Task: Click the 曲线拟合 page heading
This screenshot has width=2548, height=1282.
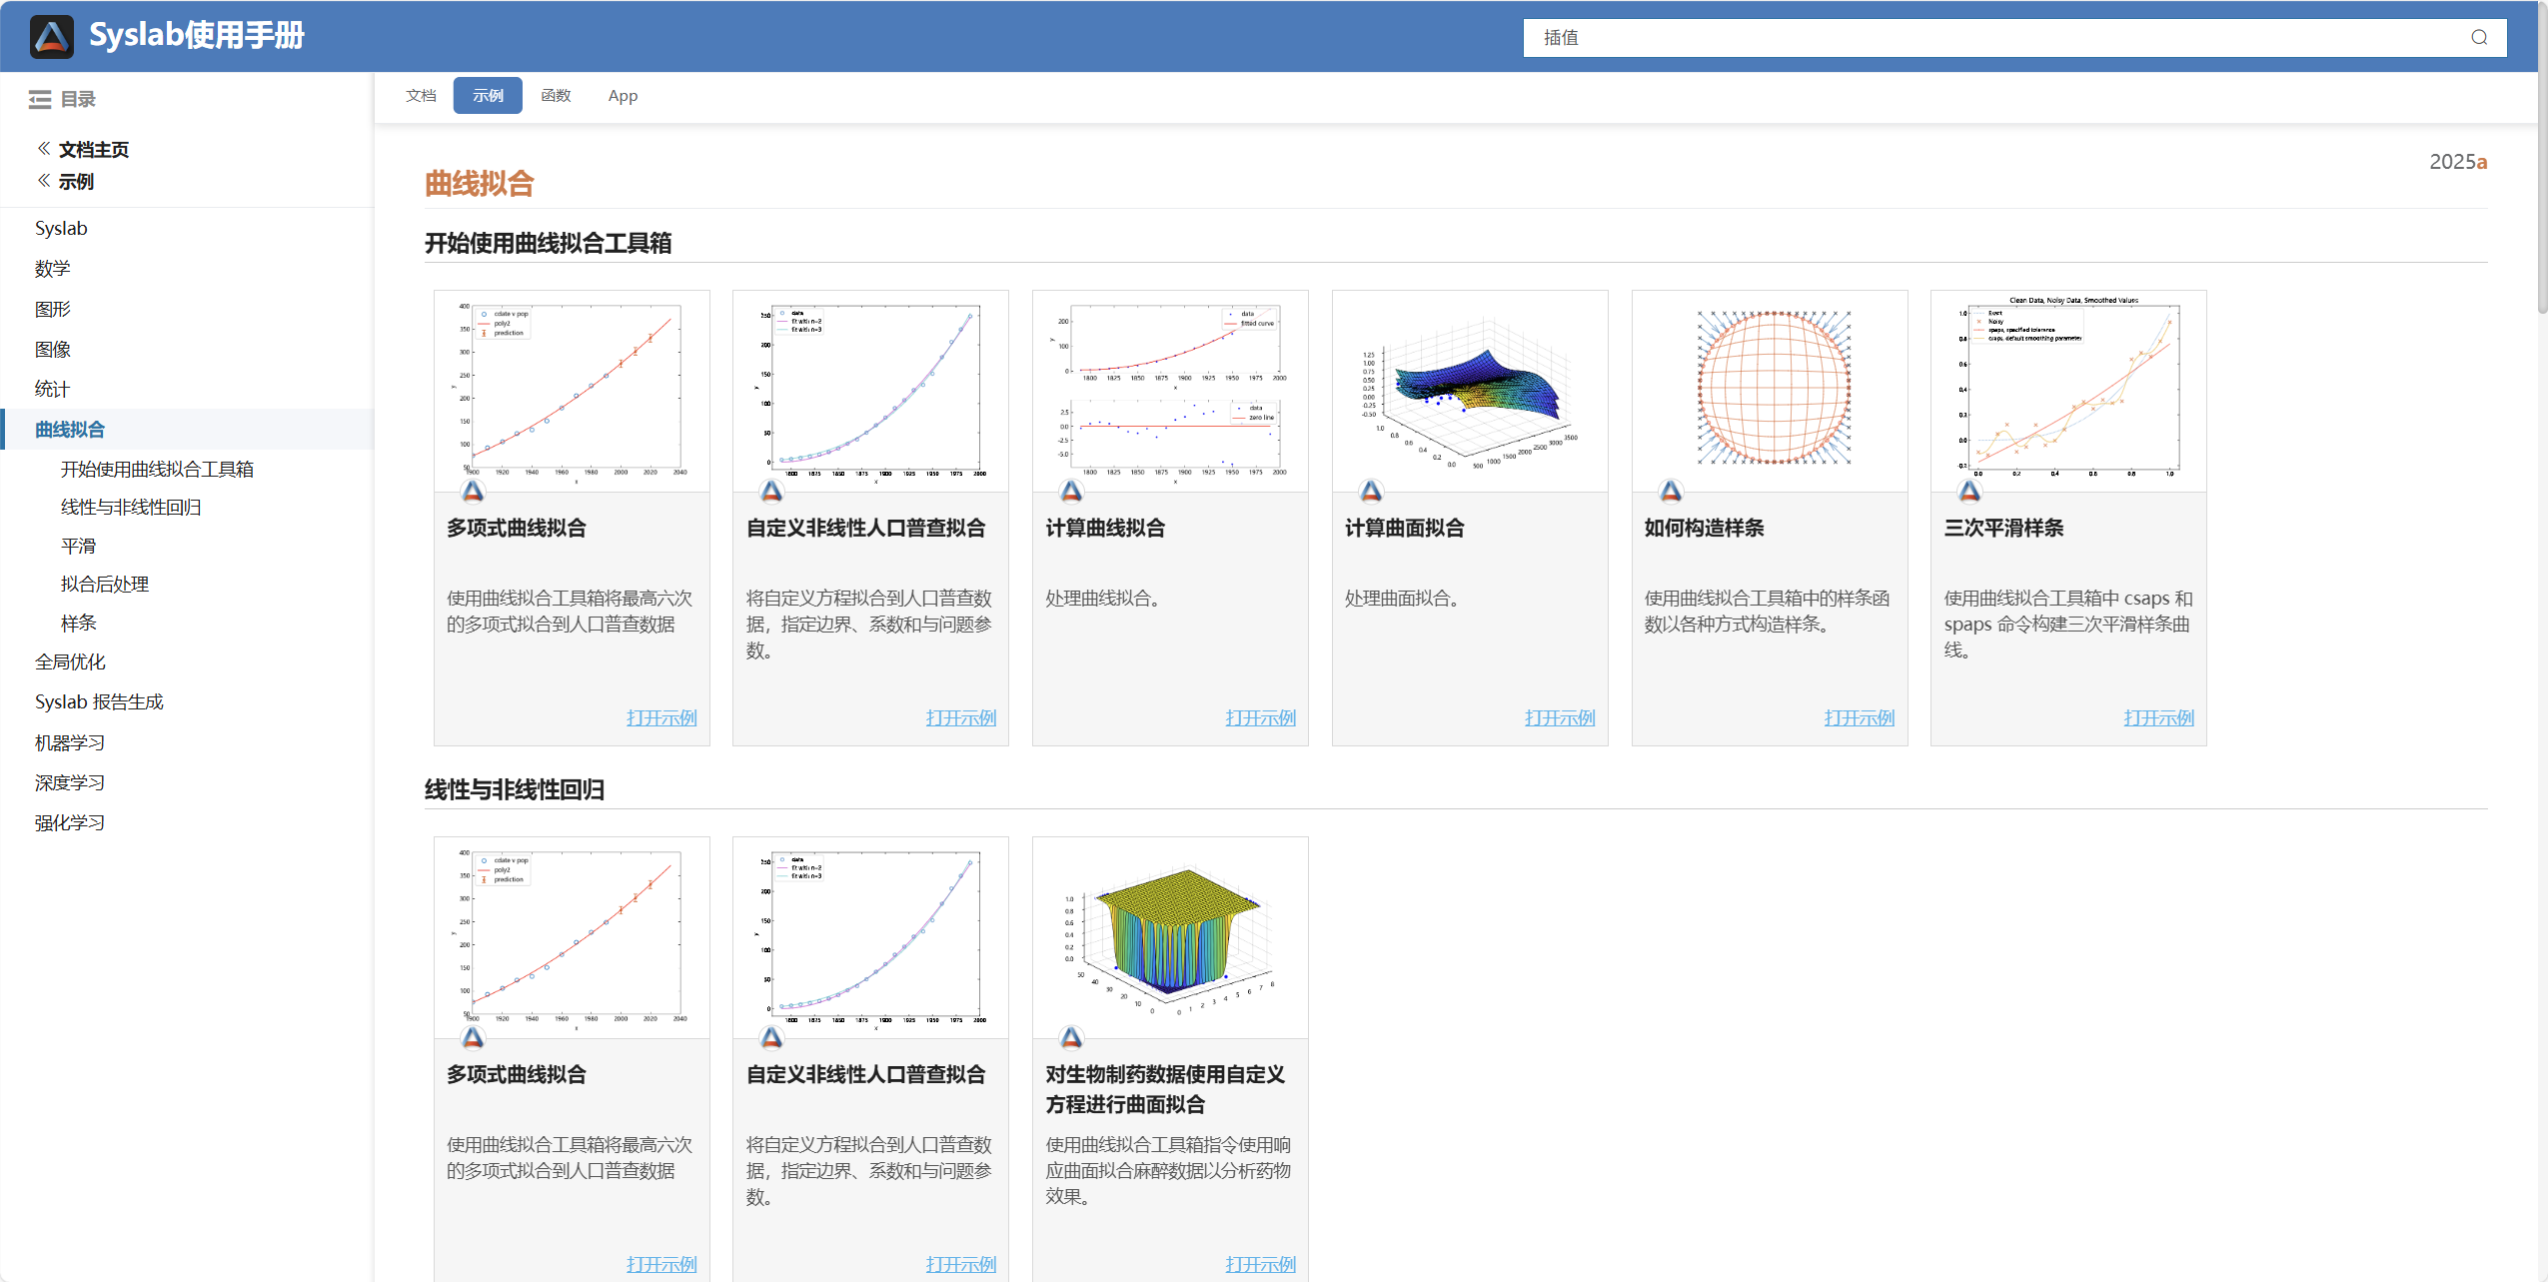Action: pos(480,184)
